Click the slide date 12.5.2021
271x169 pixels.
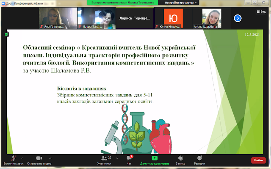[252, 34]
